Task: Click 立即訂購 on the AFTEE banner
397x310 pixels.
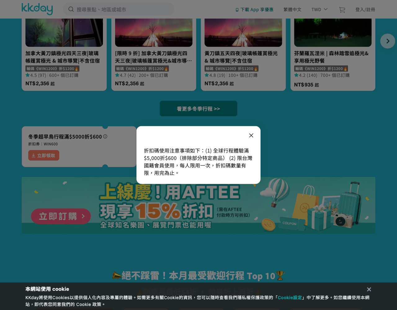Action: (61, 216)
